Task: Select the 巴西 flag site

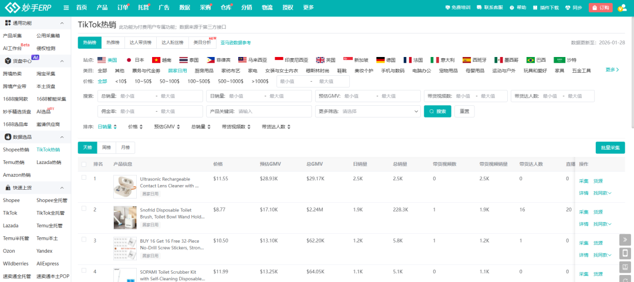Action: pyautogui.click(x=536, y=60)
